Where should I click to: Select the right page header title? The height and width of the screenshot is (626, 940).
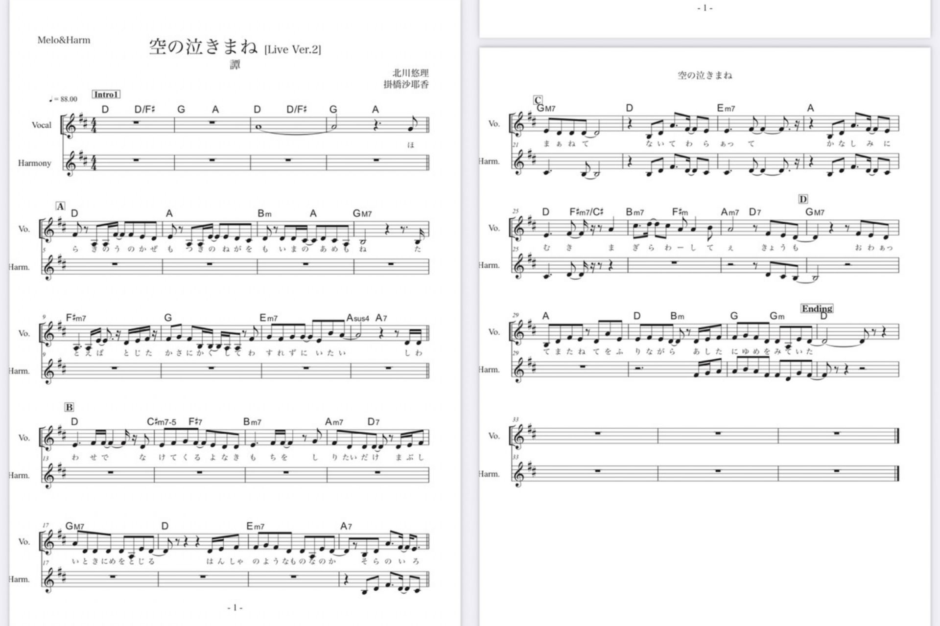point(705,75)
